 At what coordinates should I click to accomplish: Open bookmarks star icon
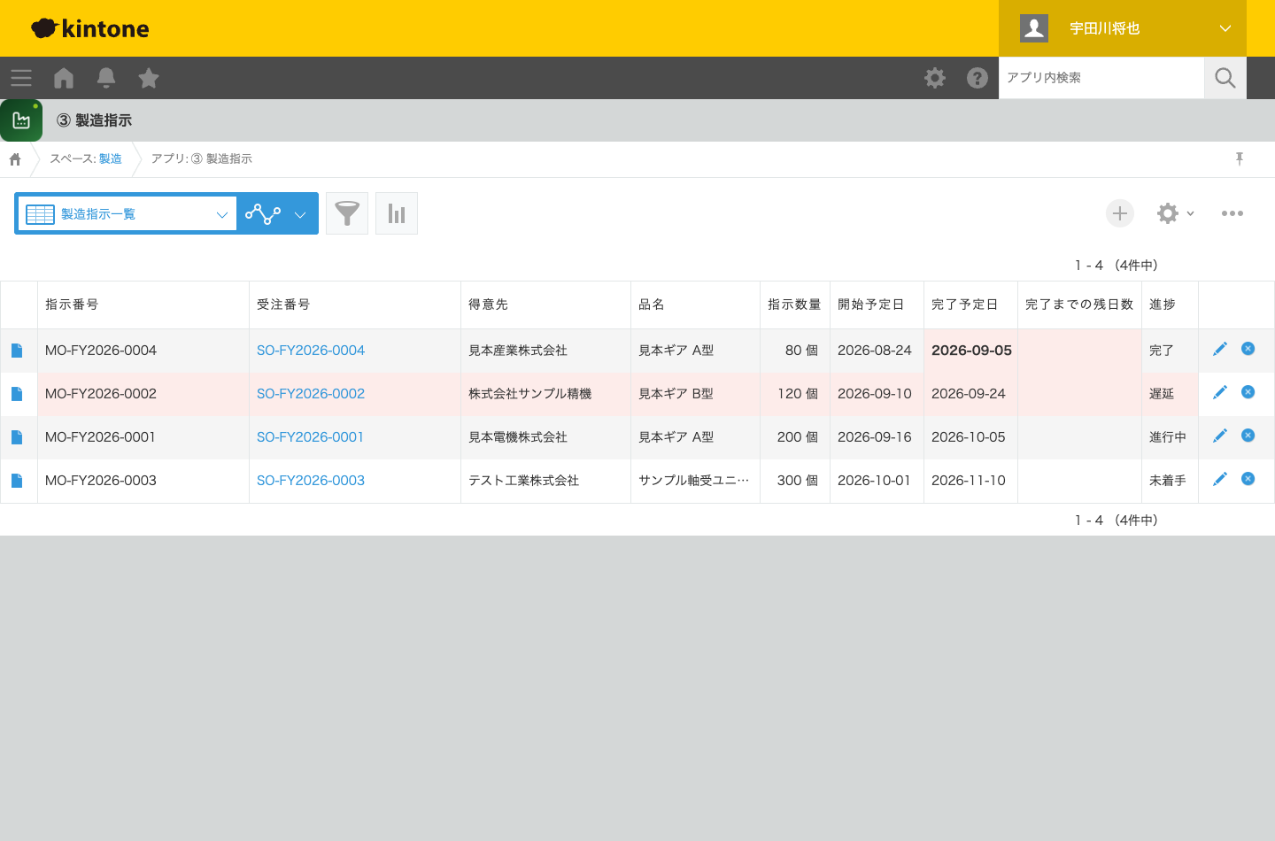coord(149,78)
